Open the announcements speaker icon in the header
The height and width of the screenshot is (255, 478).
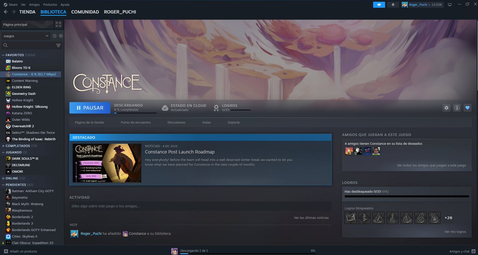(x=379, y=4)
